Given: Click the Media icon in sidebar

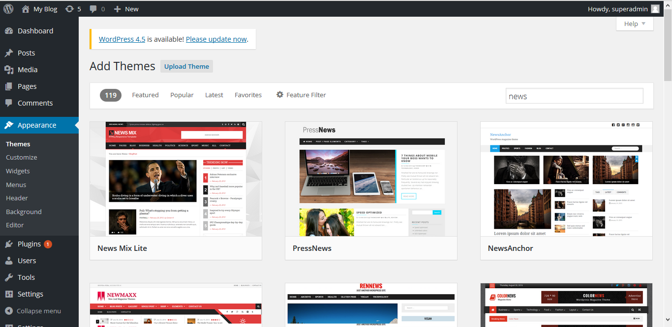Looking at the screenshot, I should pos(9,70).
